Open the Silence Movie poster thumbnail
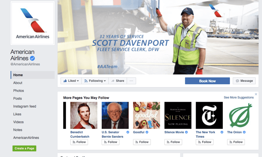The height and width of the screenshot is (157, 262). [x=178, y=115]
